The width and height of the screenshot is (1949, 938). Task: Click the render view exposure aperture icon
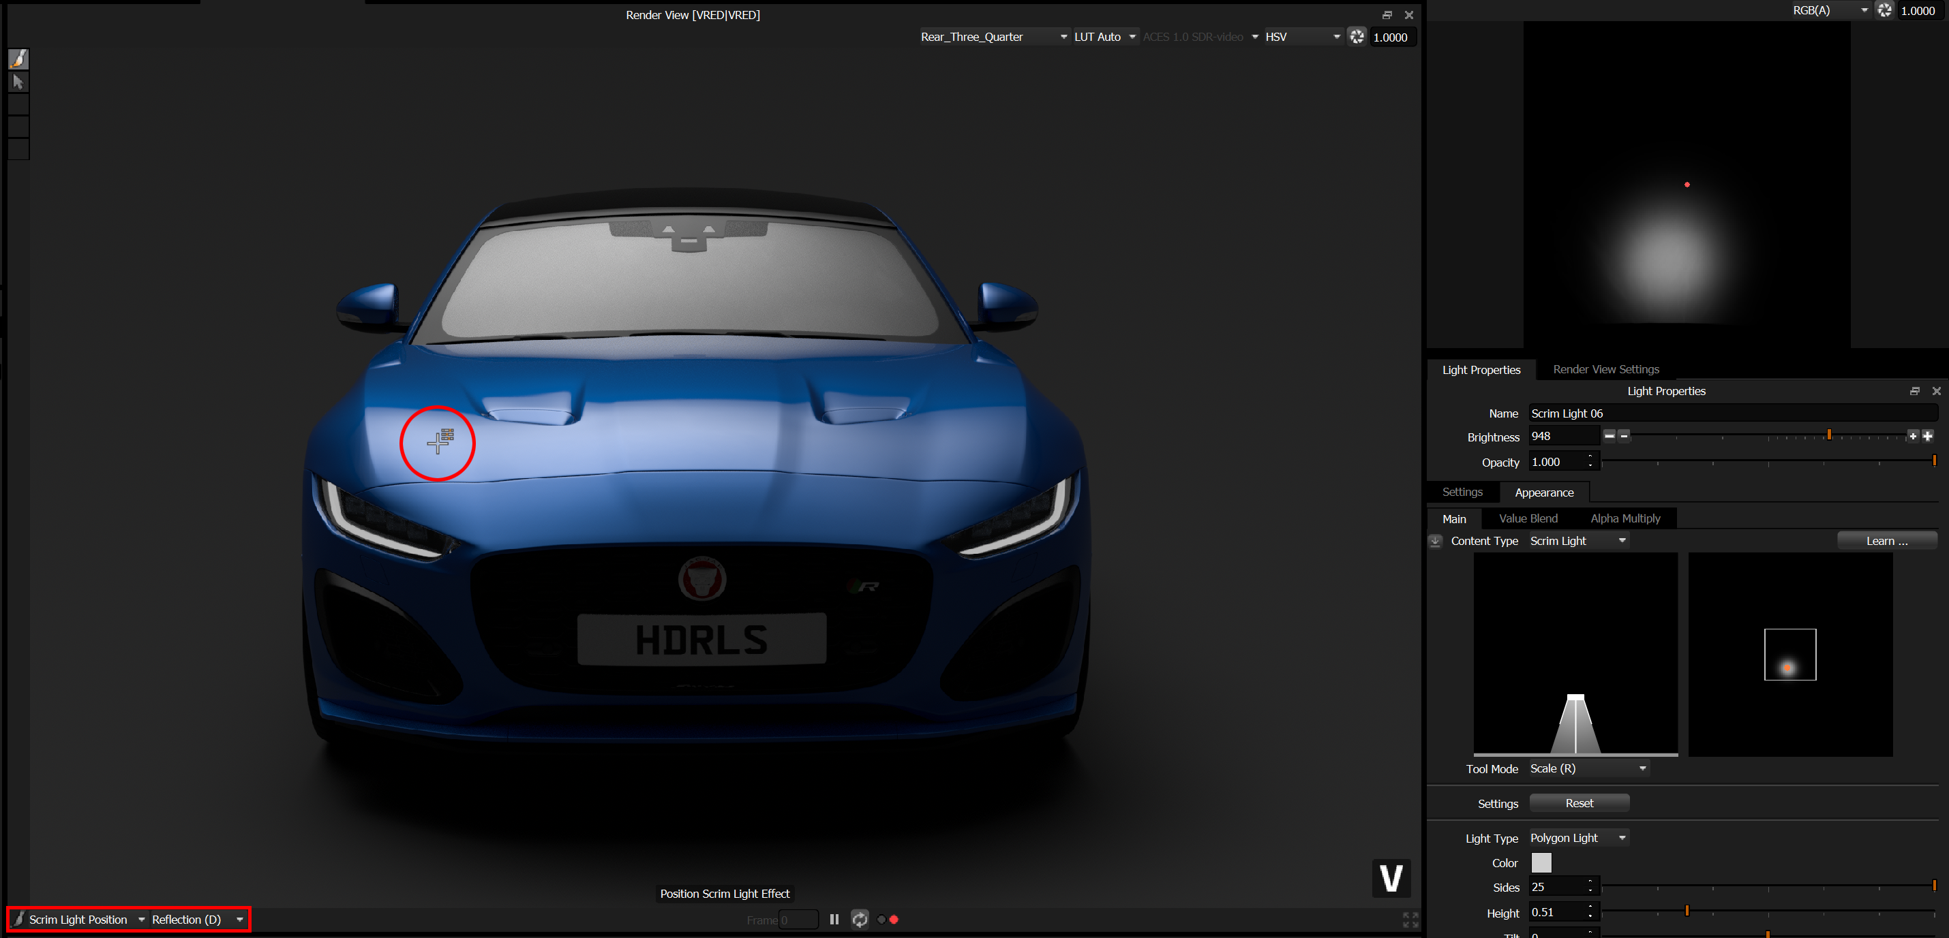(x=1357, y=37)
